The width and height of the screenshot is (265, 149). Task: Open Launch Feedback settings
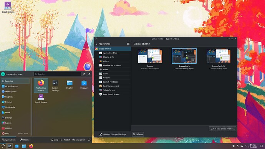click(x=113, y=82)
